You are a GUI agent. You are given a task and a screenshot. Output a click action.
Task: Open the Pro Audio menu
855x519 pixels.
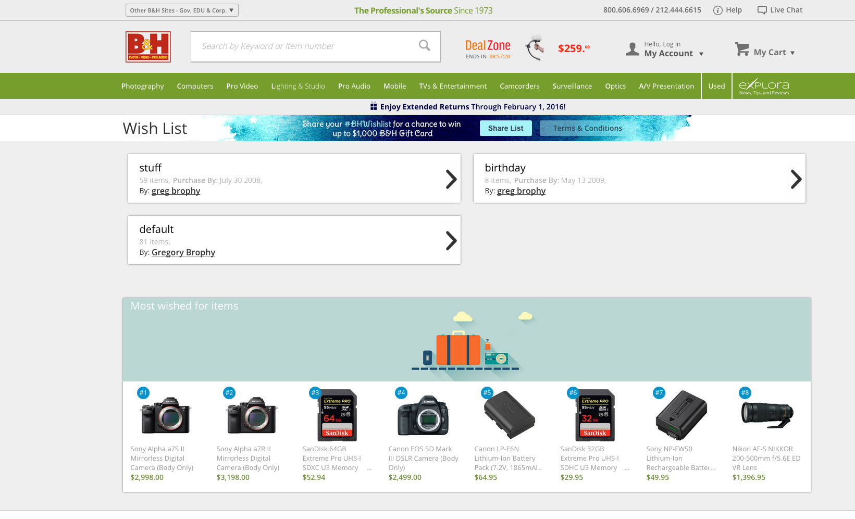[x=354, y=86]
